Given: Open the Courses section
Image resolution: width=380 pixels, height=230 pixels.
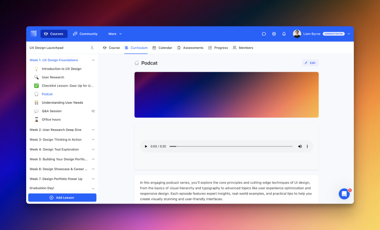Looking at the screenshot, I should click(54, 34).
